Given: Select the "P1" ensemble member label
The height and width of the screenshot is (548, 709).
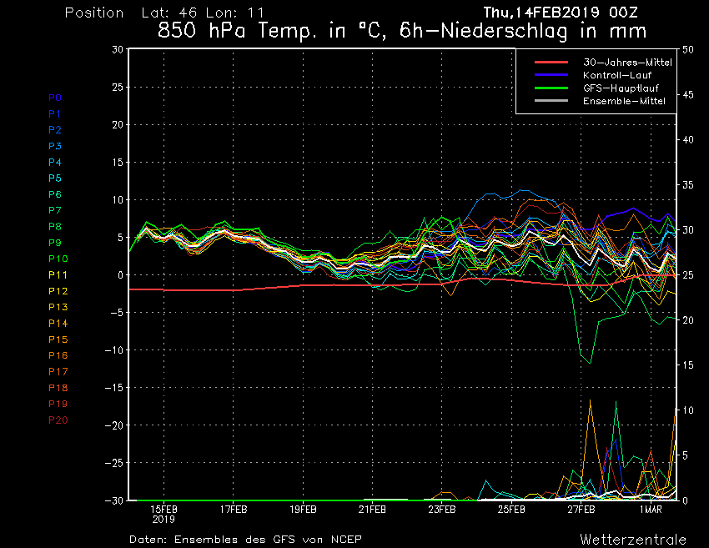Looking at the screenshot, I should 55,114.
